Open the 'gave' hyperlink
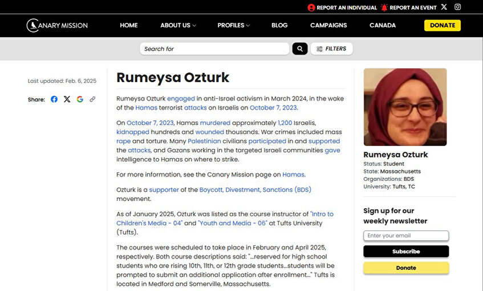This screenshot has width=483, height=291. [x=332, y=151]
